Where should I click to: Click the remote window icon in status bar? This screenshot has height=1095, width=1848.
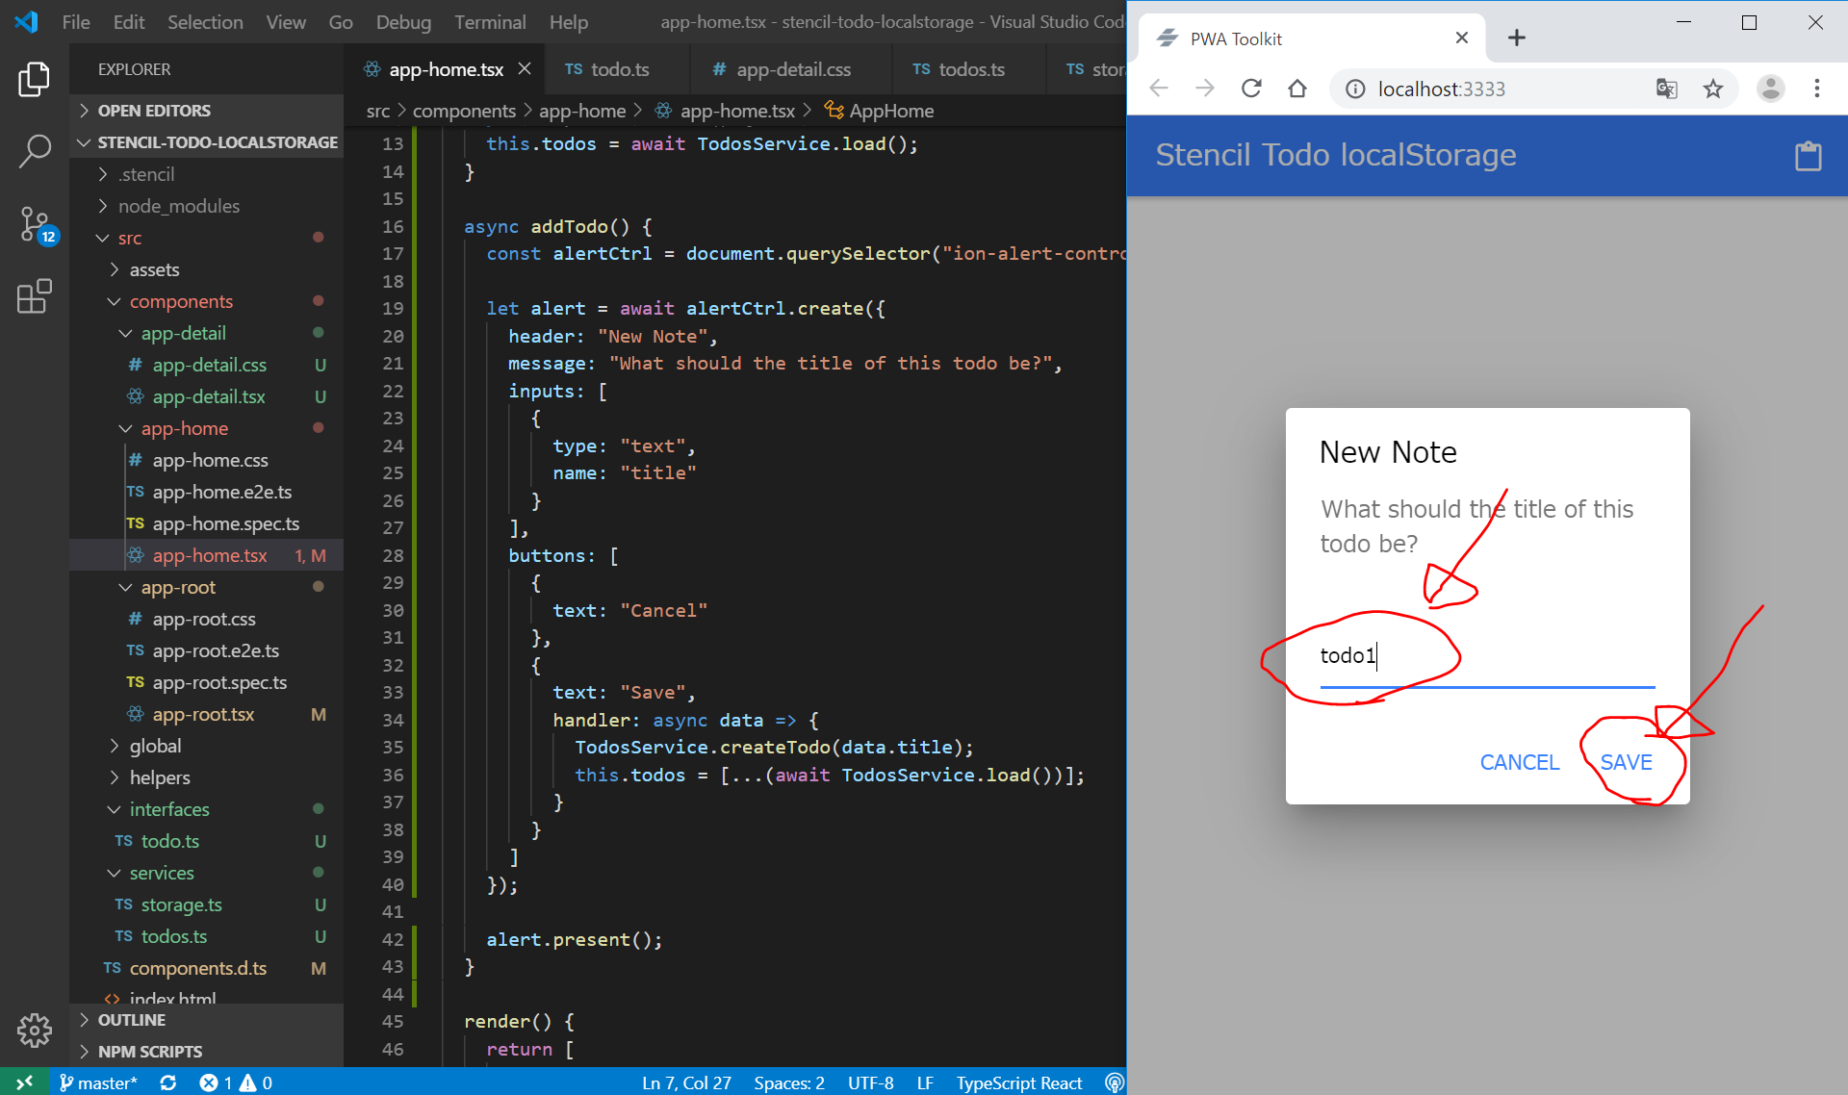[x=24, y=1082]
